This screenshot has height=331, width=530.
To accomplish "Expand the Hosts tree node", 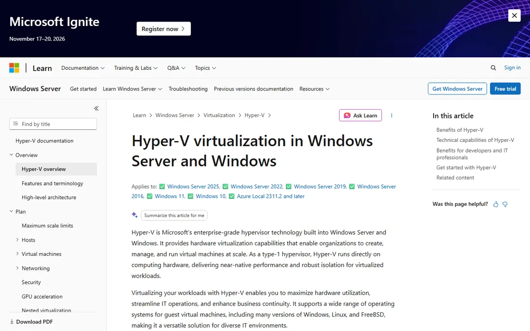I will [17, 240].
